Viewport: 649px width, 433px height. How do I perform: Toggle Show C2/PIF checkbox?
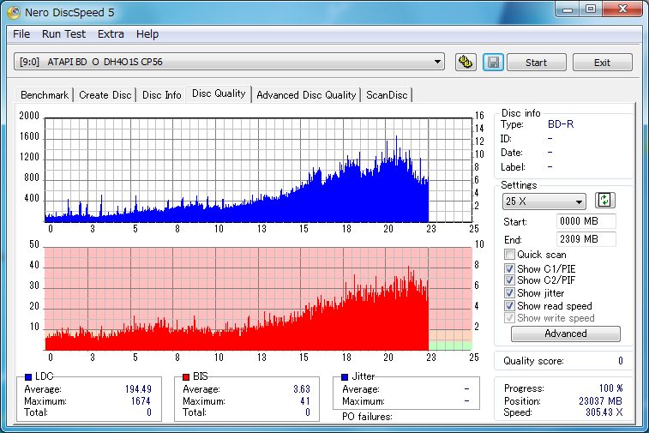(x=509, y=280)
